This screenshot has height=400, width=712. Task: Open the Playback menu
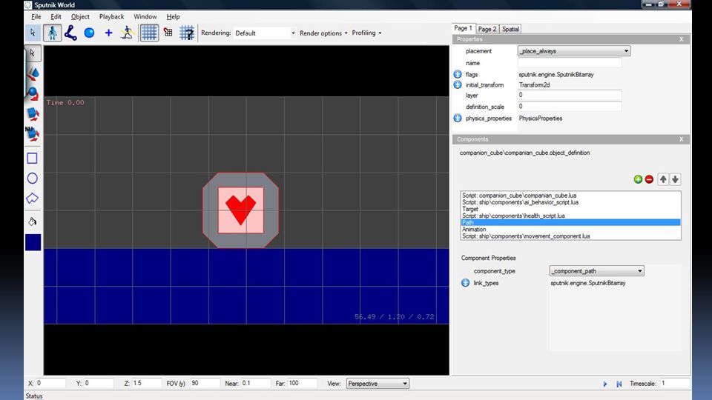111,17
